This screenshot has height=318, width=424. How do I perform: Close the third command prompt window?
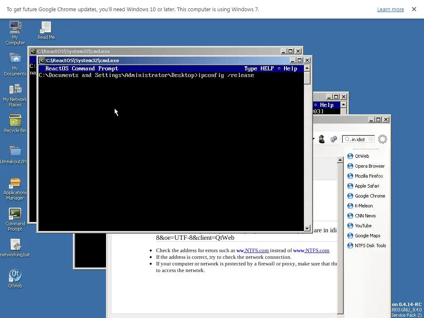(x=343, y=97)
